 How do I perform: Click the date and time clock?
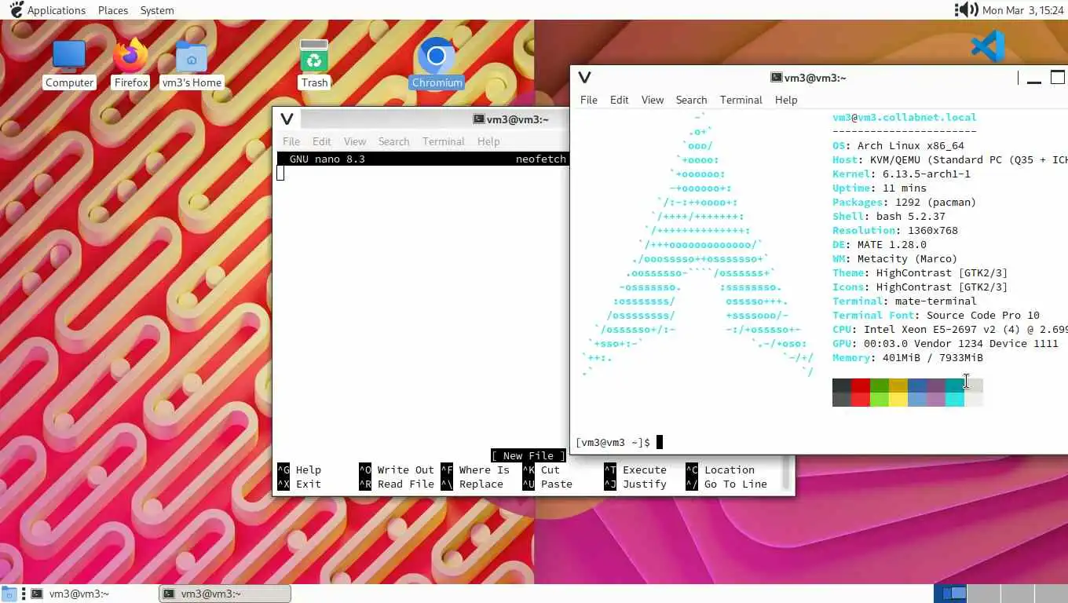click(x=1022, y=10)
